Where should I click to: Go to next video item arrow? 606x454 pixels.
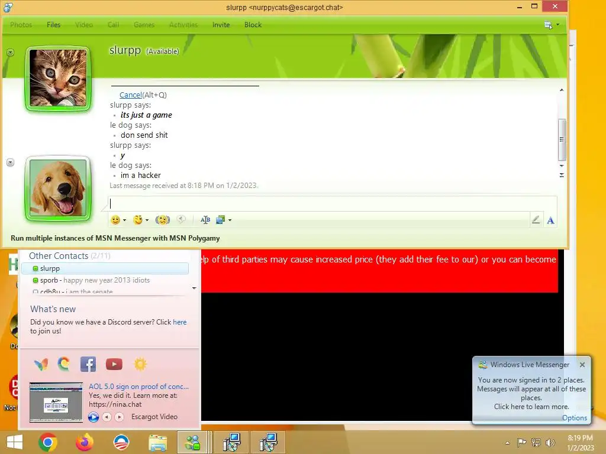[120, 417]
